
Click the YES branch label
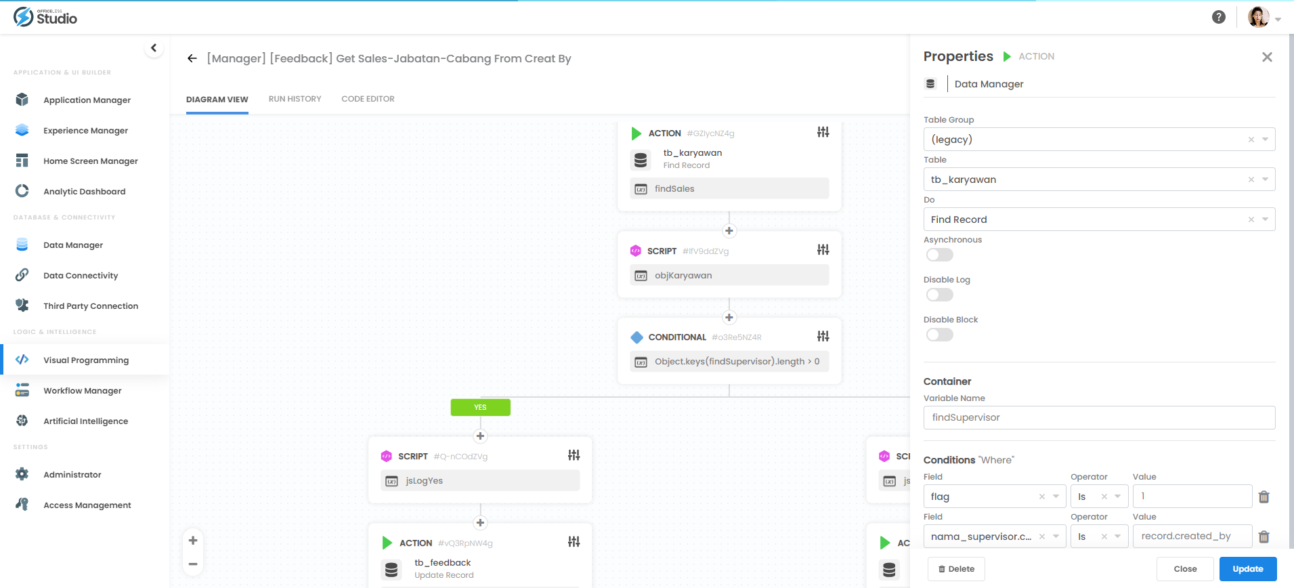point(480,407)
